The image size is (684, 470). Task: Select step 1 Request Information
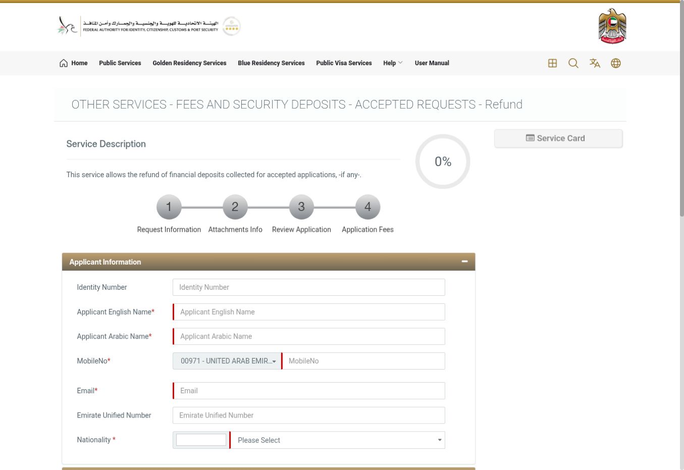click(x=169, y=207)
